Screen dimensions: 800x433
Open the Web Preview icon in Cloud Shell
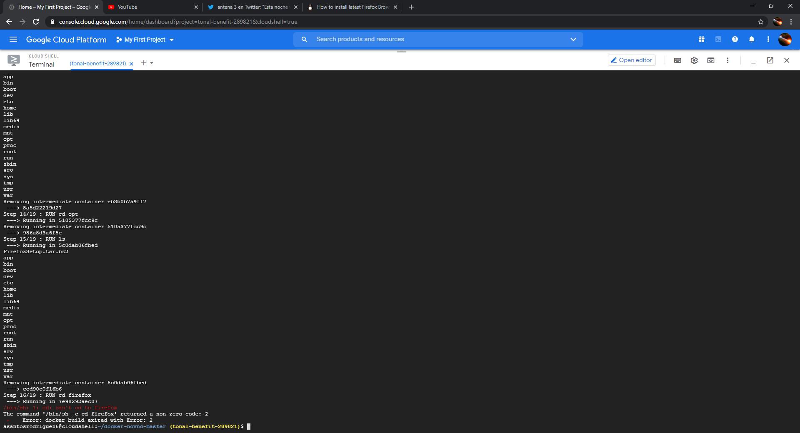[x=711, y=60]
